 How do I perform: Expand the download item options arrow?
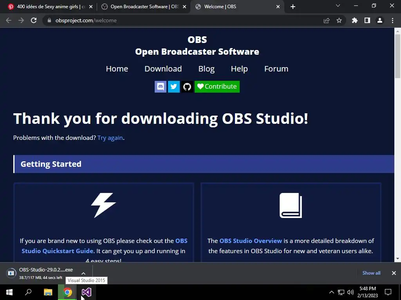point(83,273)
